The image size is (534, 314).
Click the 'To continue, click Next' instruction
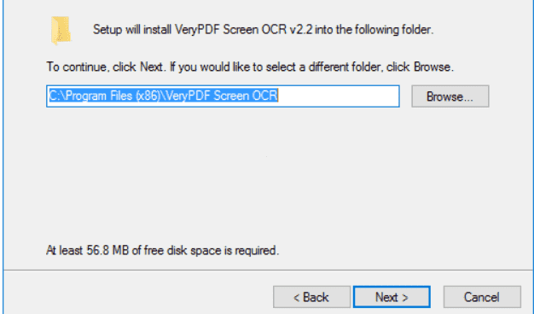coord(106,67)
